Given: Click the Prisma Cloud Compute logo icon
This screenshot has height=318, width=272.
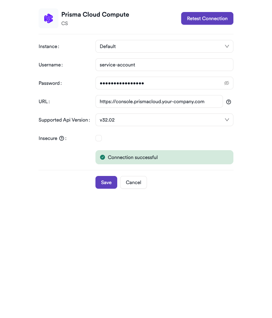Looking at the screenshot, I should pos(48,18).
